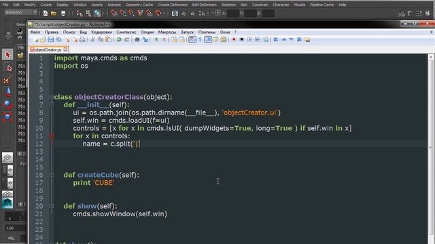Open the Правка menu

[x=52, y=32]
